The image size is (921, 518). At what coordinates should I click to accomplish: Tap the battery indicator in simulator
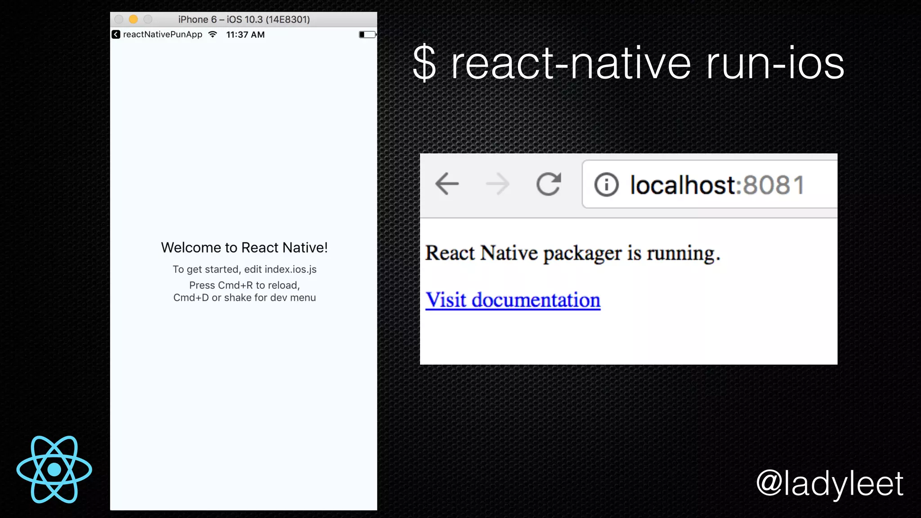[x=367, y=35]
